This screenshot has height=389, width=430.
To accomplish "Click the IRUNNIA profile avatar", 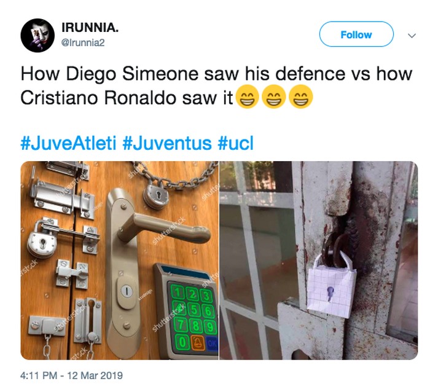I will pos(37,35).
